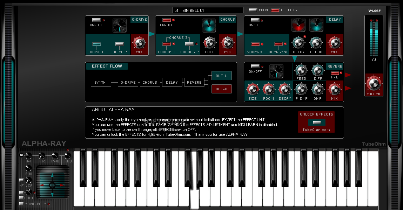
Task: Click the P-W knob
Action: coord(28,168)
